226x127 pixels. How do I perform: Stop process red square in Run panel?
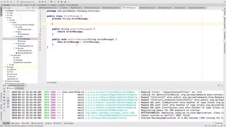click(4, 92)
